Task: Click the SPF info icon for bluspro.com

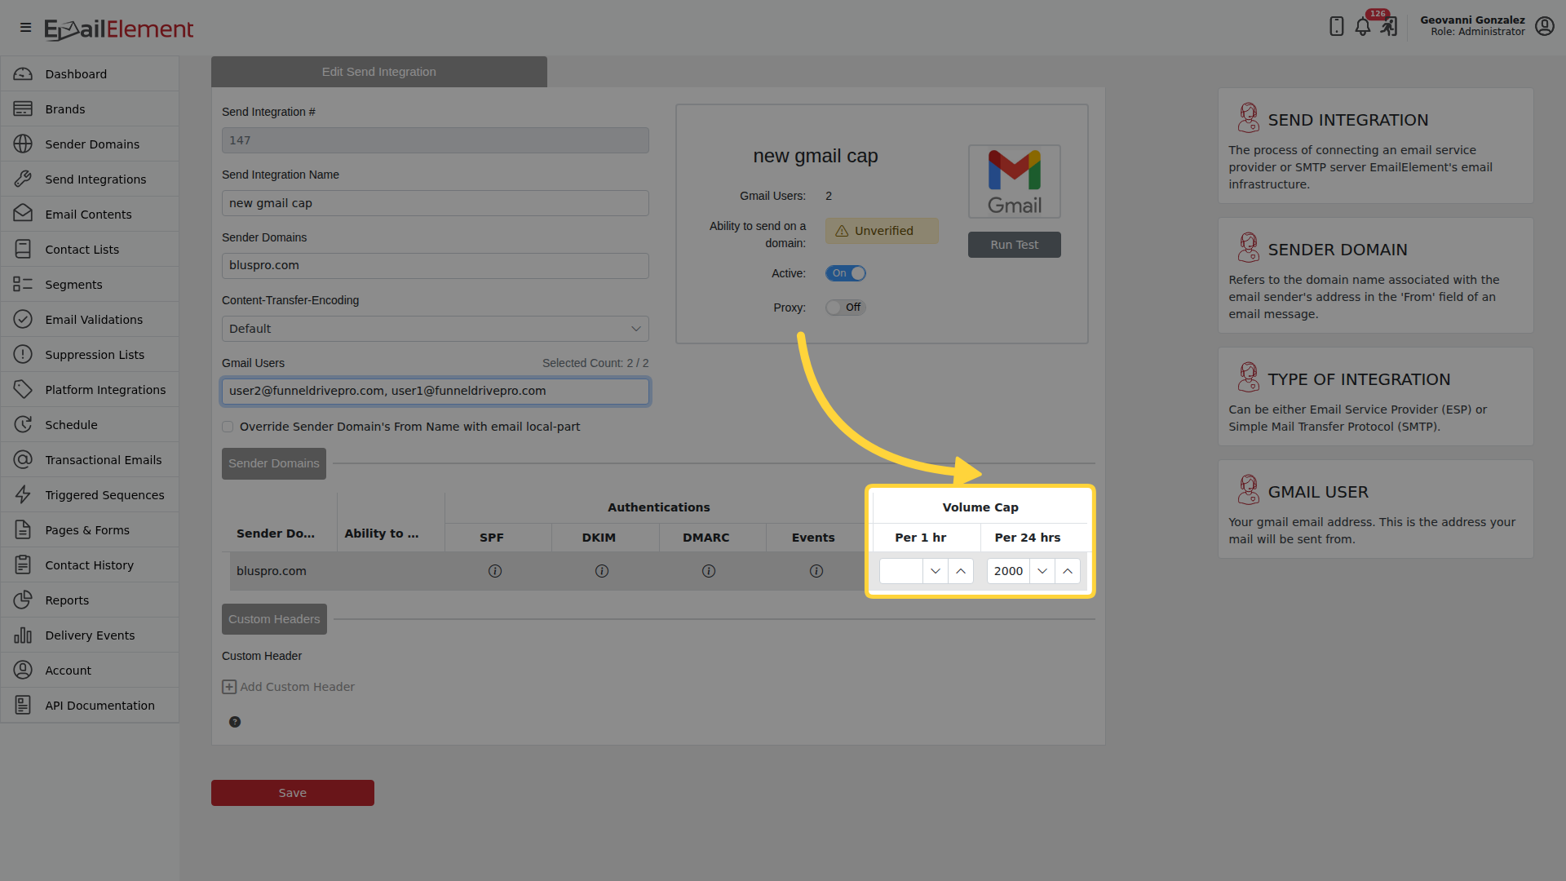Action: pos(495,571)
